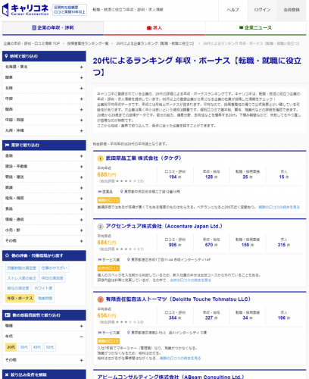
Task: Select the 残業時間 rating tag
Action: 45,299
